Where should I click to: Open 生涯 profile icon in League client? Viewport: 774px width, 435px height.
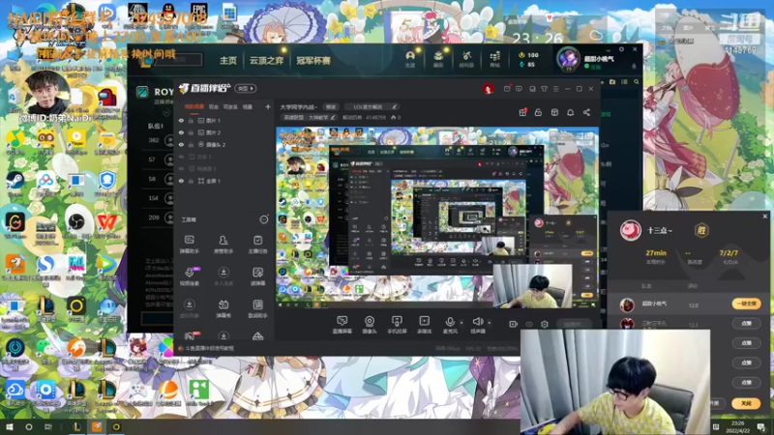coord(410,59)
